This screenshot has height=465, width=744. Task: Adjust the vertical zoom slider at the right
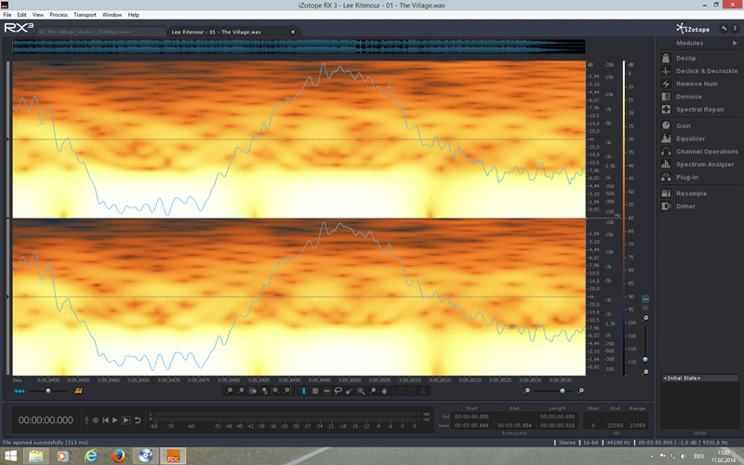coord(645,346)
